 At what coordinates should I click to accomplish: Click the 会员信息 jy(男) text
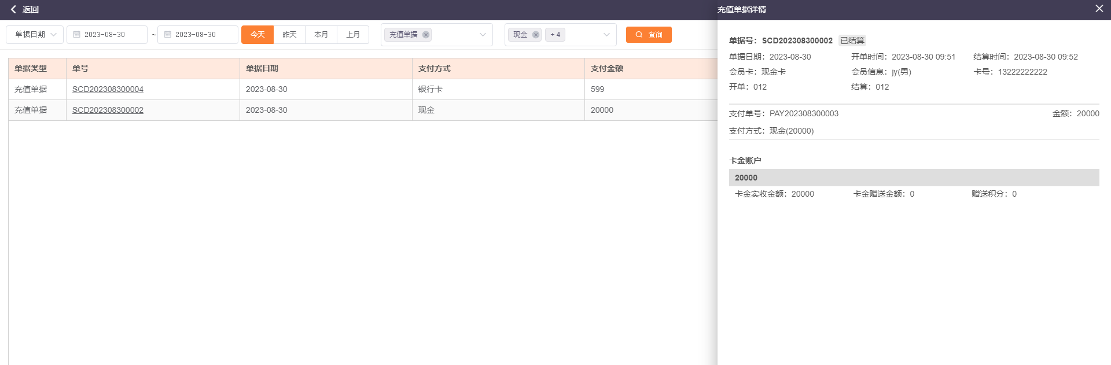click(881, 72)
